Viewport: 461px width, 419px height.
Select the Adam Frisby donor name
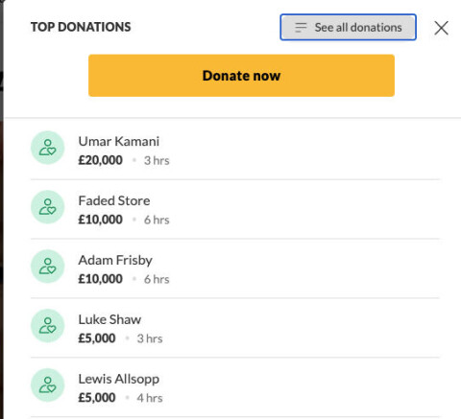(115, 261)
